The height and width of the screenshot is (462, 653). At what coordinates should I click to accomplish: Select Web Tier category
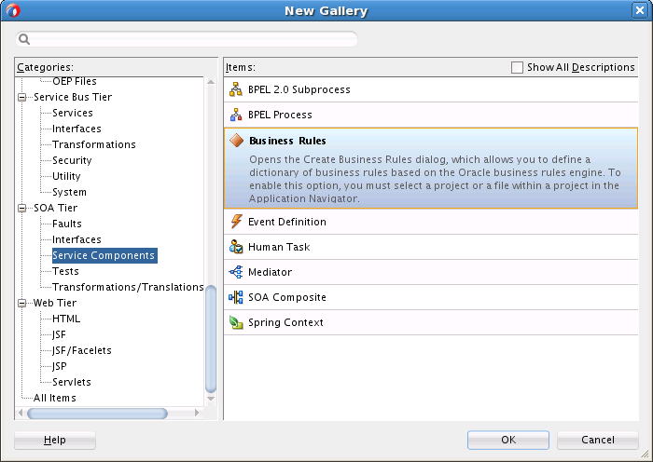(x=55, y=303)
